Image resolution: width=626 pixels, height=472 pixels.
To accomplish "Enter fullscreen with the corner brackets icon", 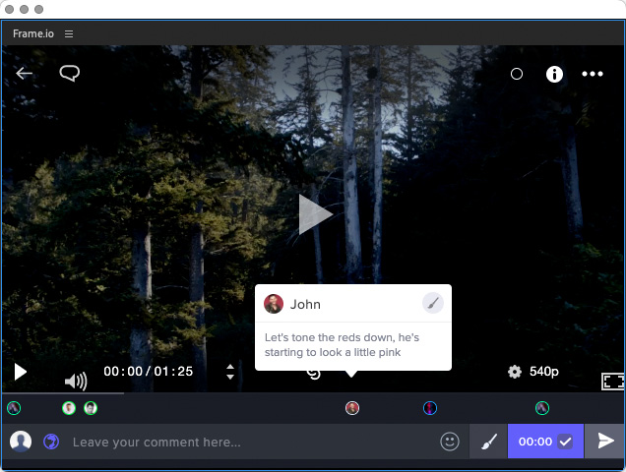I will (x=613, y=382).
